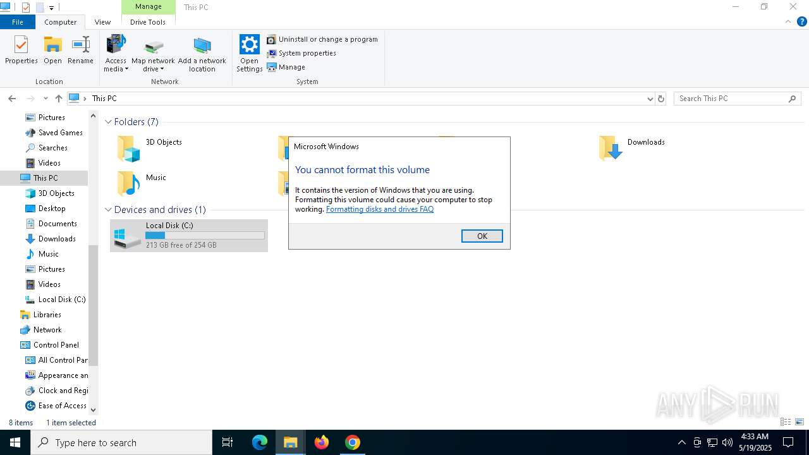Click OK in the format warning dialog
Image resolution: width=809 pixels, height=455 pixels.
pos(482,236)
